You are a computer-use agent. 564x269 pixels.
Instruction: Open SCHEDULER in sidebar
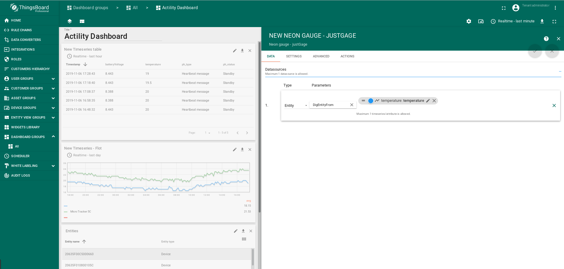point(29,156)
